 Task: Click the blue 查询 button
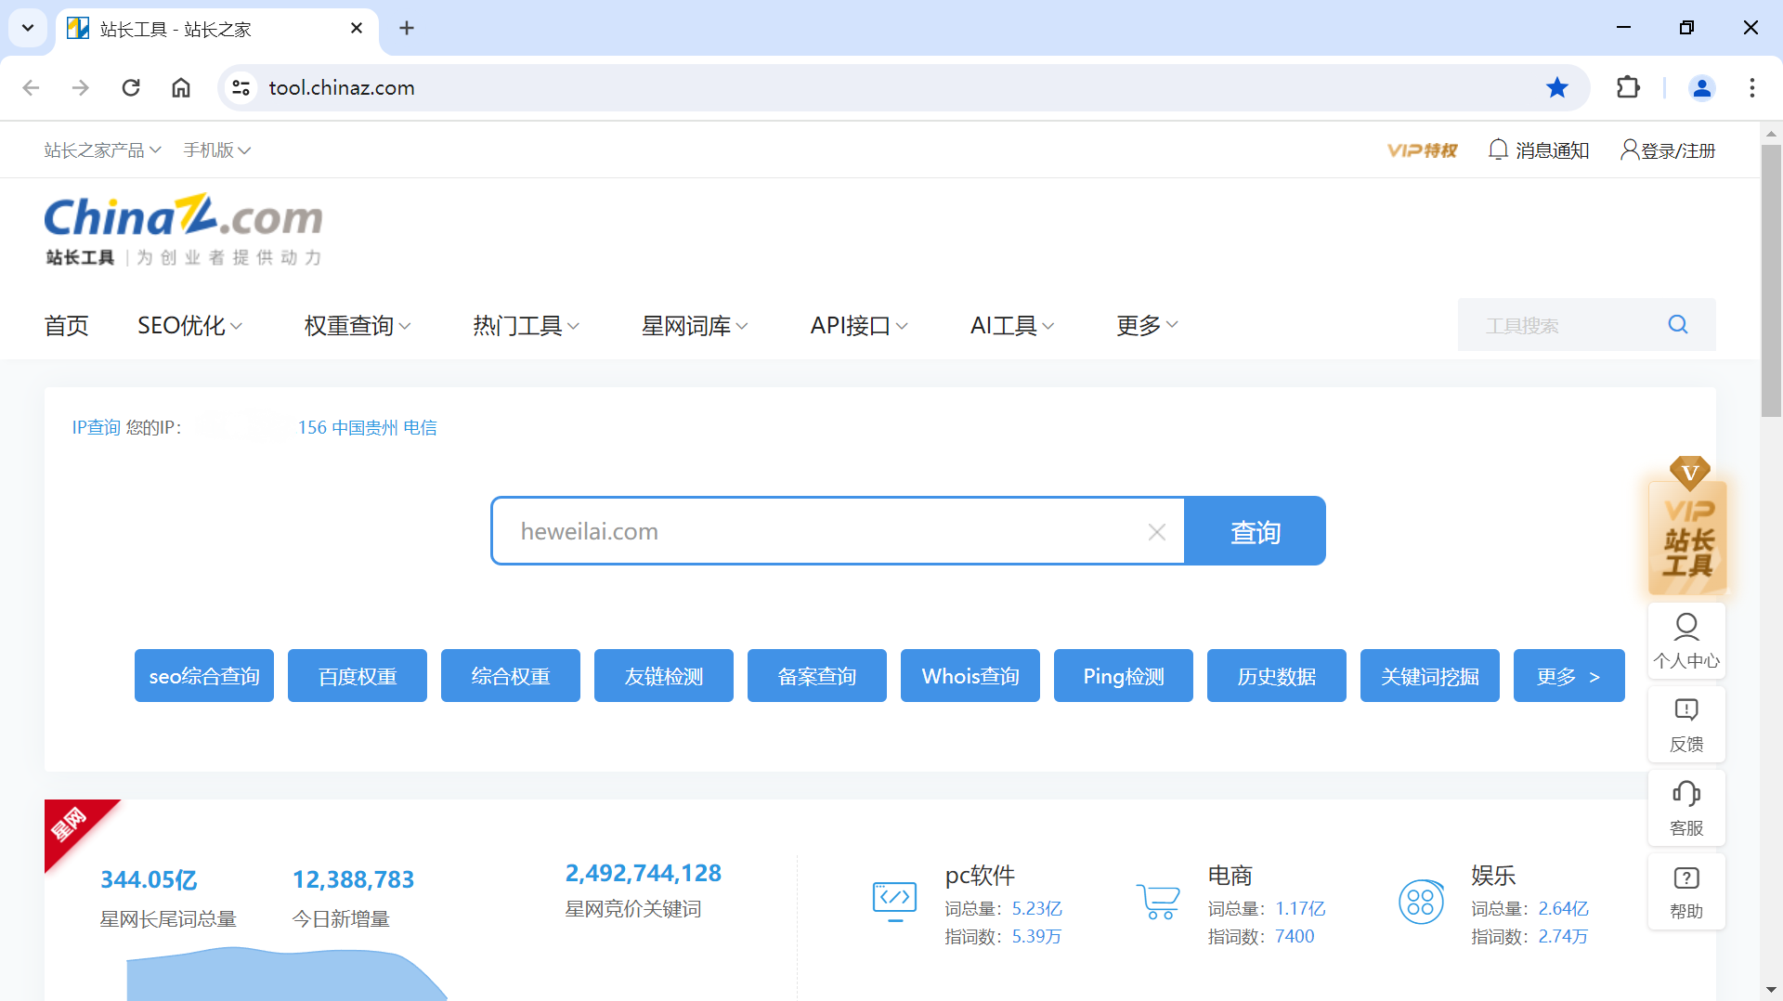(1256, 531)
